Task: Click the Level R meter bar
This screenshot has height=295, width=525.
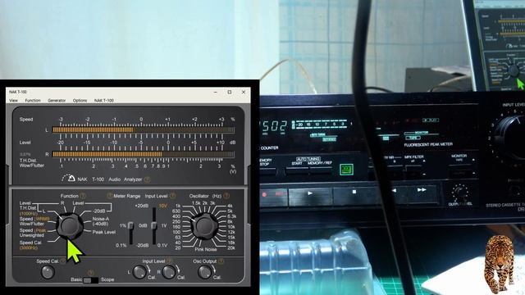Action: [x=144, y=154]
